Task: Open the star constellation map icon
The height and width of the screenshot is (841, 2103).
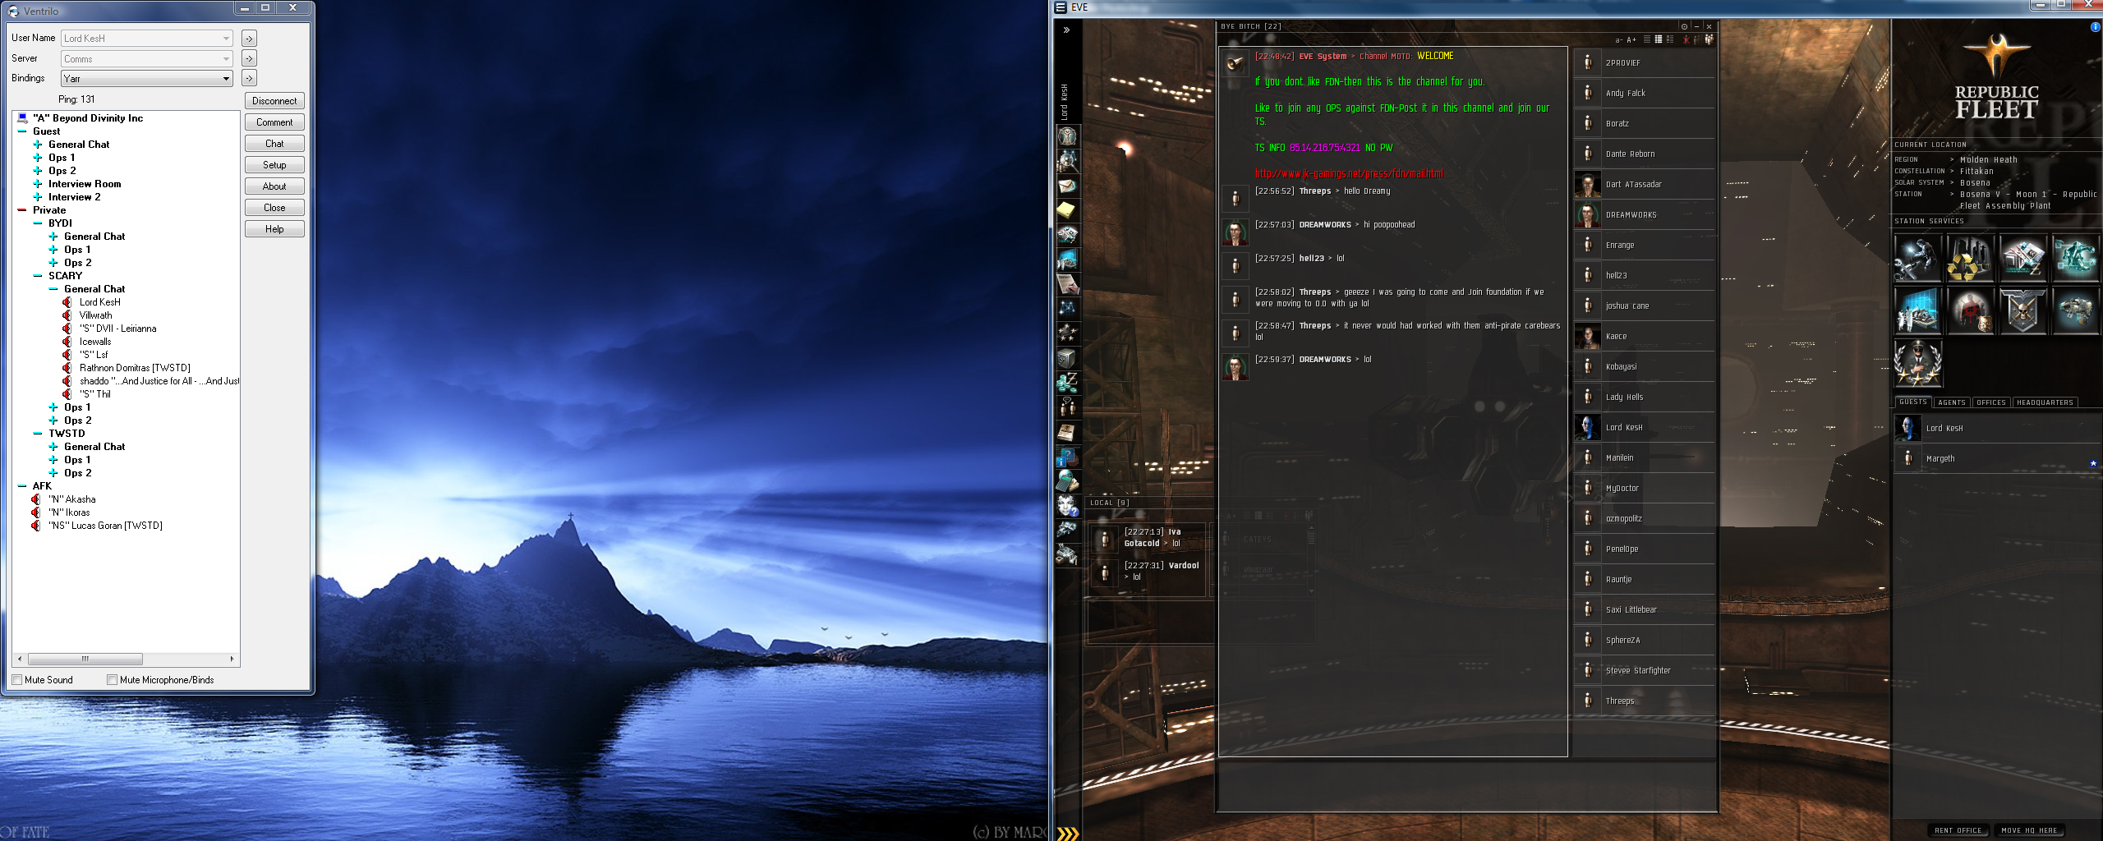Action: point(1067,308)
